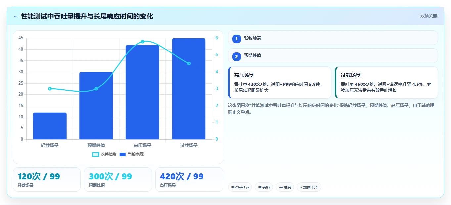451x205 pixels.
Task: Click the 预期峰值 bar in chart
Action: (x=96, y=106)
